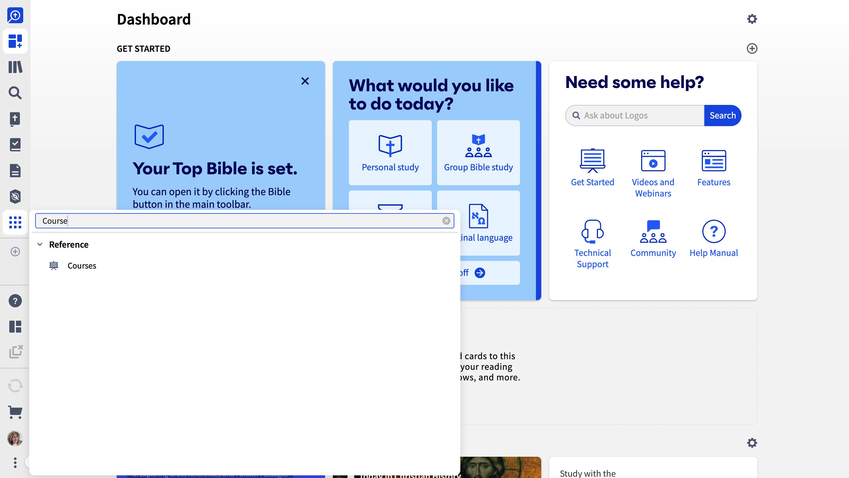Click the sync arrows icon

(15, 386)
